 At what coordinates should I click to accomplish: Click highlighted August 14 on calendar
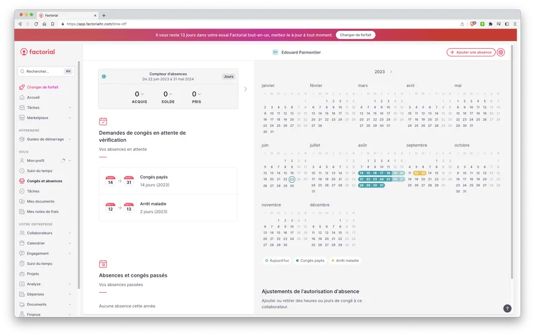[x=361, y=173]
